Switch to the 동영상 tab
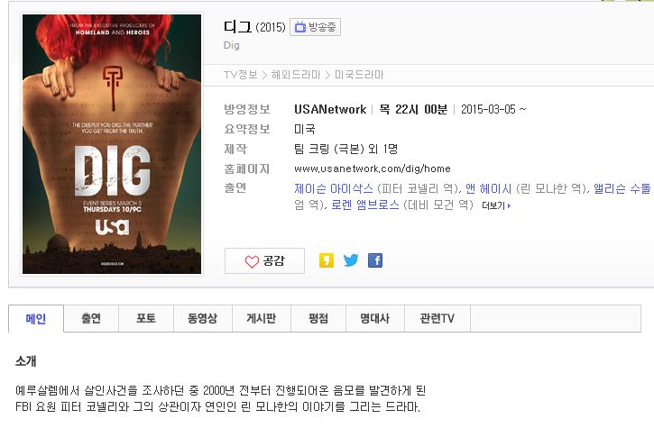The image size is (654, 428). click(203, 319)
